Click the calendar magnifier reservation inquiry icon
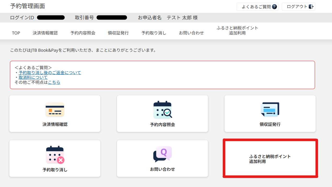Viewport: 332px width, 187px height. (162, 109)
